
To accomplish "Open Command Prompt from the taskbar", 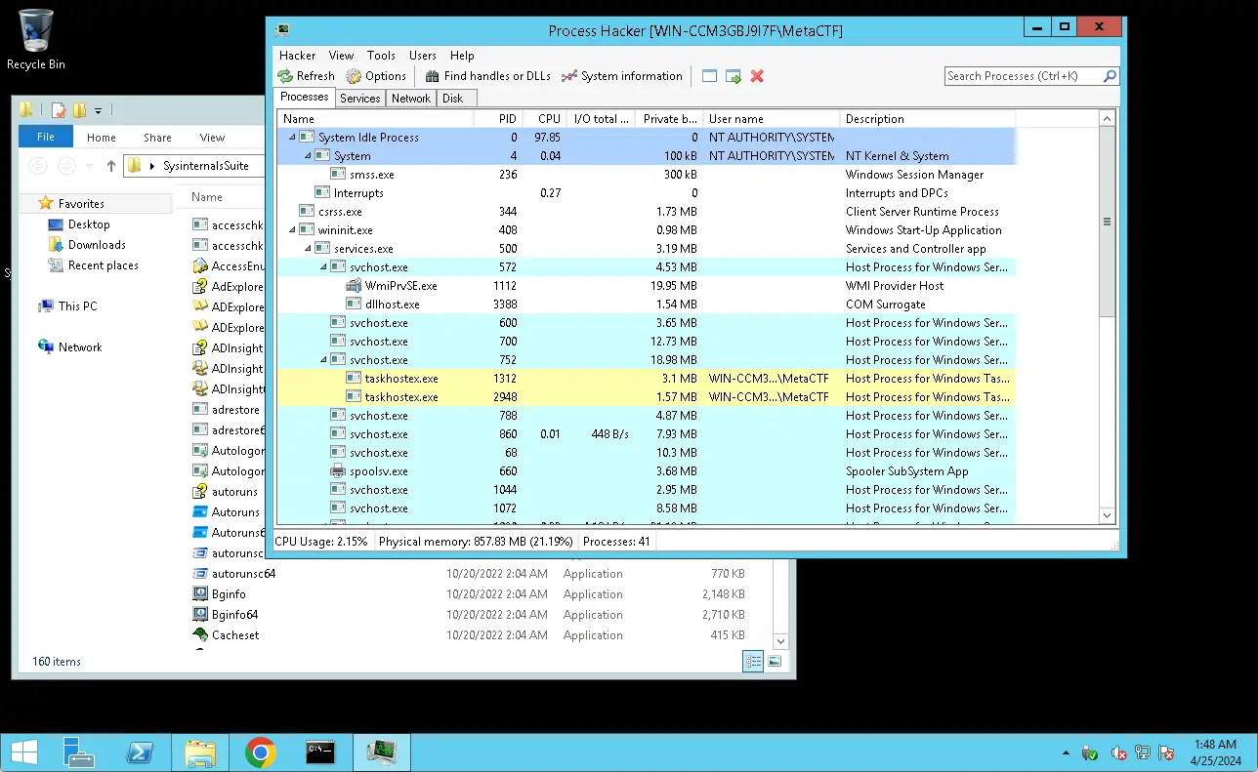I will point(320,752).
